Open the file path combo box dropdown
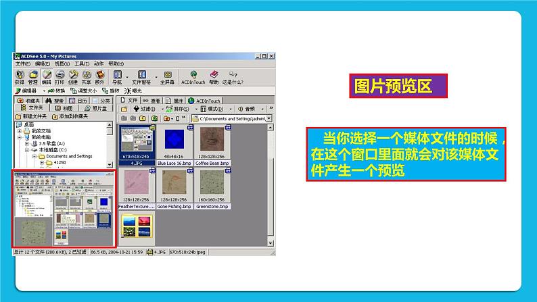Image resolution: width=537 pixels, height=302 pixels. [x=268, y=118]
